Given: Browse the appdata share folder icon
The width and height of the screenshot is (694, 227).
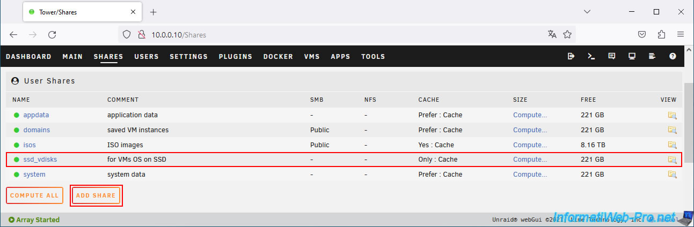Looking at the screenshot, I should click(672, 115).
